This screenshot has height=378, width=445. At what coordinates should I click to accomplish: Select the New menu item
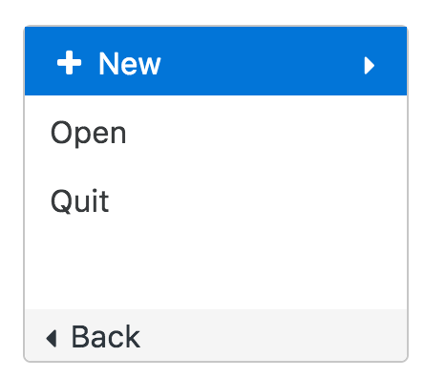click(x=216, y=61)
